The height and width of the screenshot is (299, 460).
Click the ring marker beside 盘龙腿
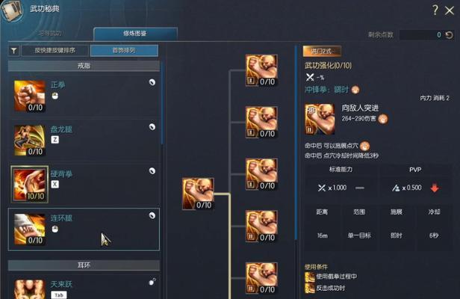pyautogui.click(x=152, y=126)
